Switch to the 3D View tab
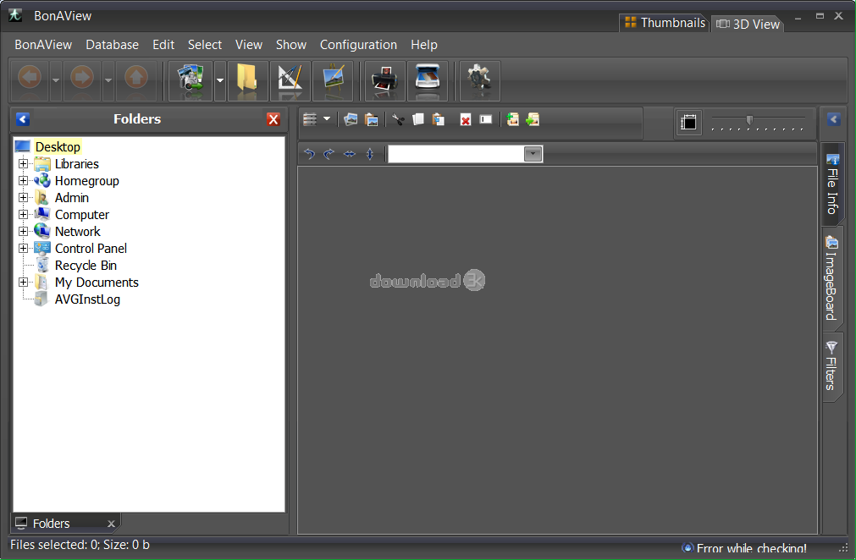This screenshot has height=560, width=856. pyautogui.click(x=748, y=24)
